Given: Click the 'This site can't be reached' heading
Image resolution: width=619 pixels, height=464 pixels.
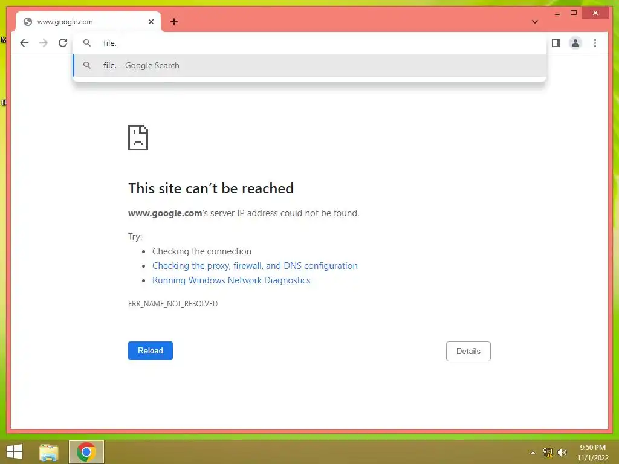Looking at the screenshot, I should pos(211,188).
